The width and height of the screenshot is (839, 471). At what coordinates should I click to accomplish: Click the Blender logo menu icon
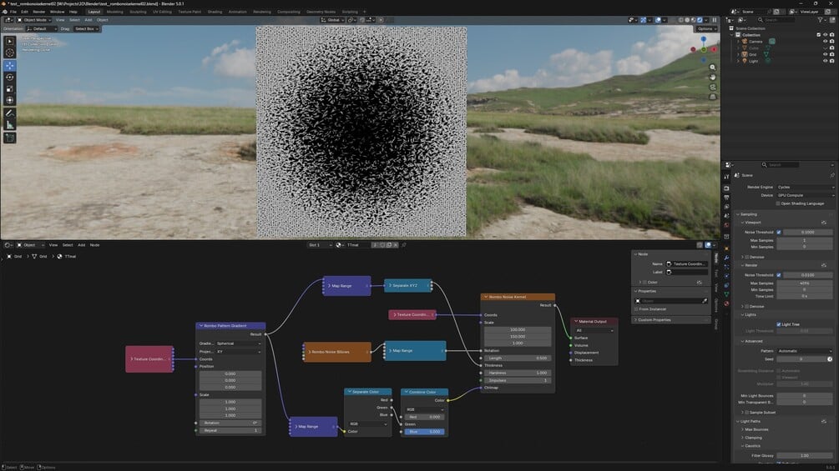[5, 11]
